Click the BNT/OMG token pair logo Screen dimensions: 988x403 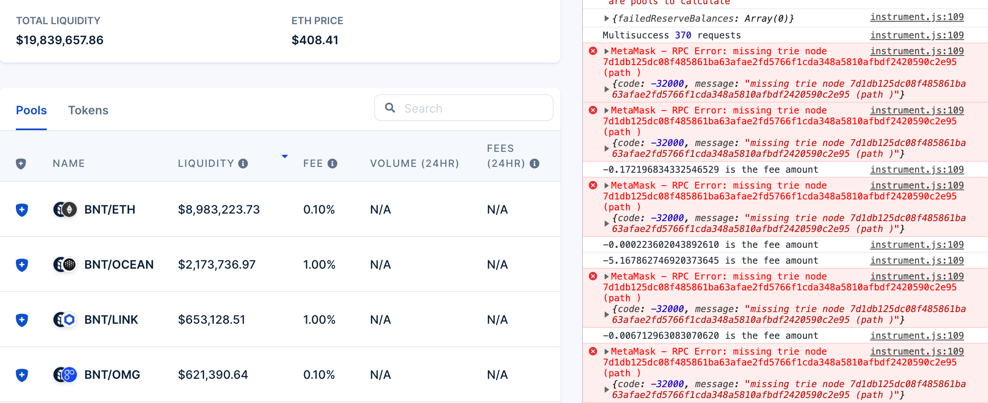[65, 375]
